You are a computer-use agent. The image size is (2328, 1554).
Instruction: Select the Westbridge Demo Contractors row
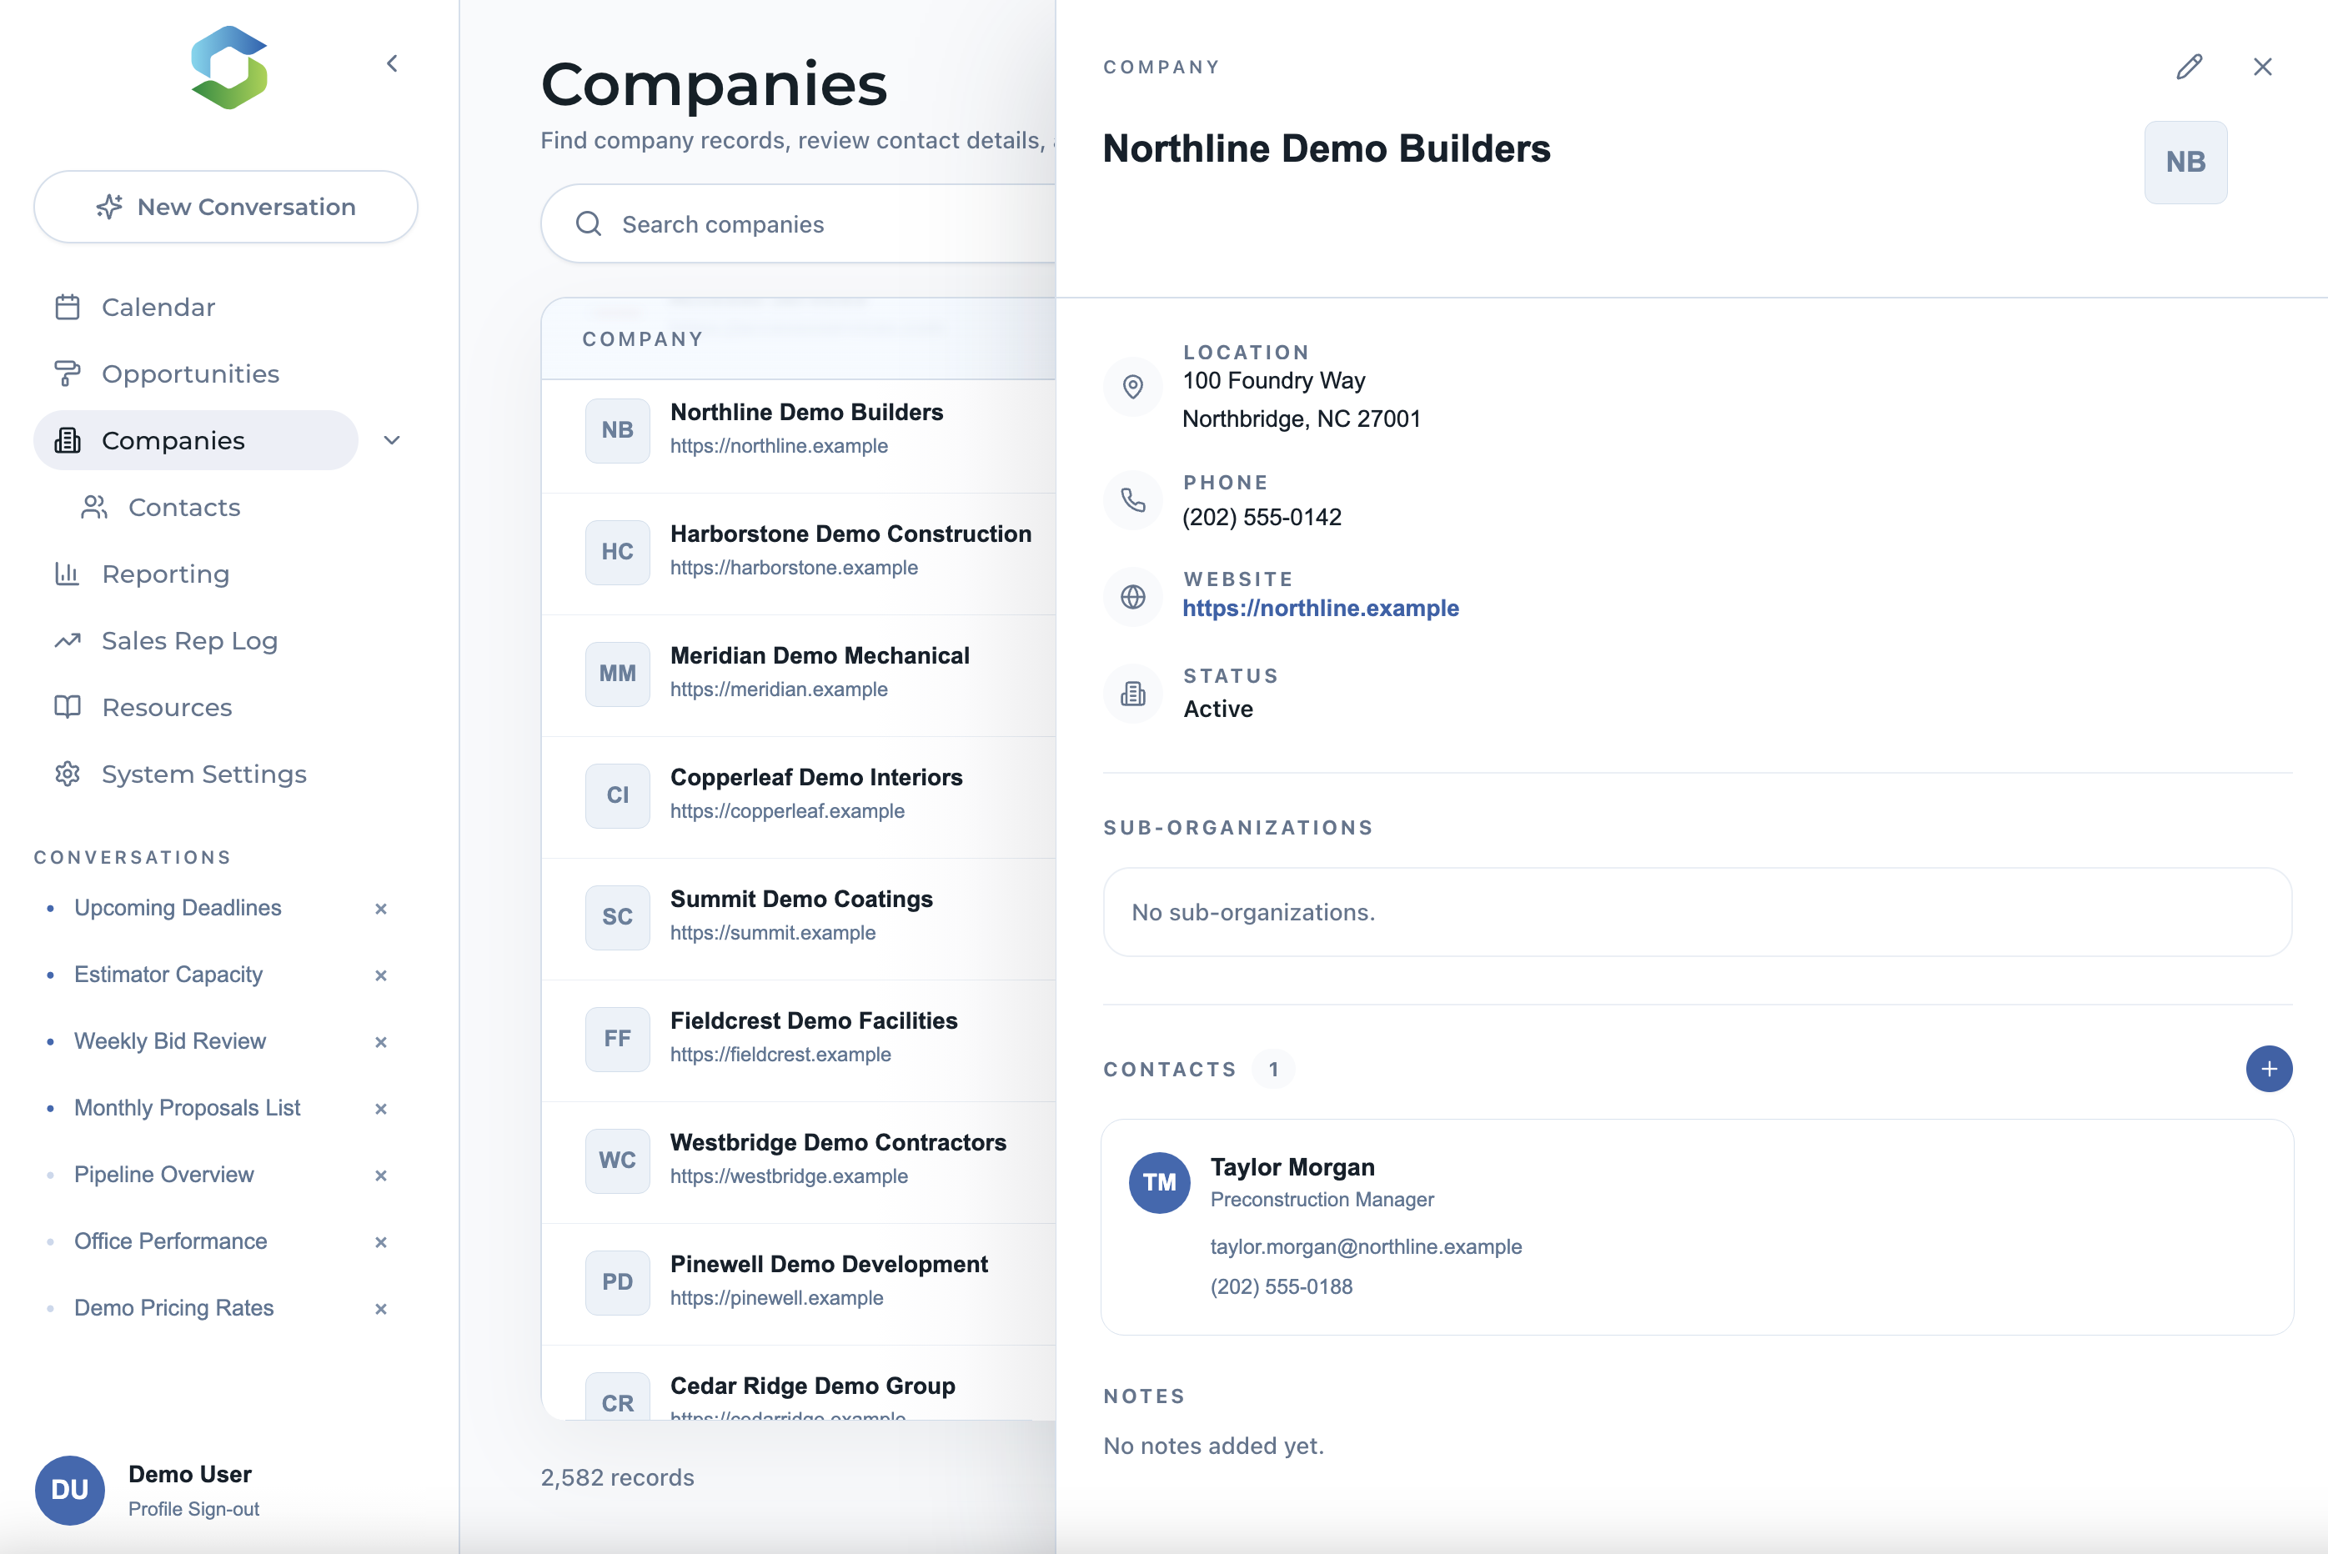[798, 1160]
